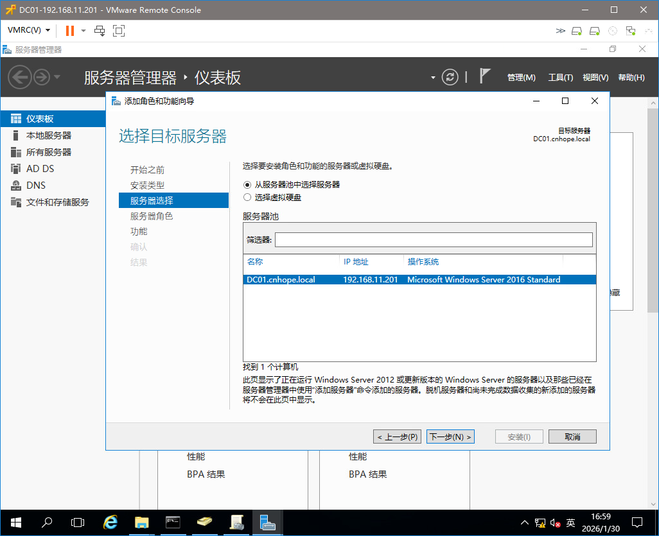Launch Internet Explorer from taskbar
Screen dimensions: 659x536
click(x=110, y=523)
